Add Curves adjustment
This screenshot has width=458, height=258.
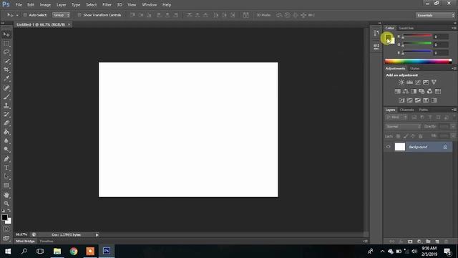click(418, 82)
